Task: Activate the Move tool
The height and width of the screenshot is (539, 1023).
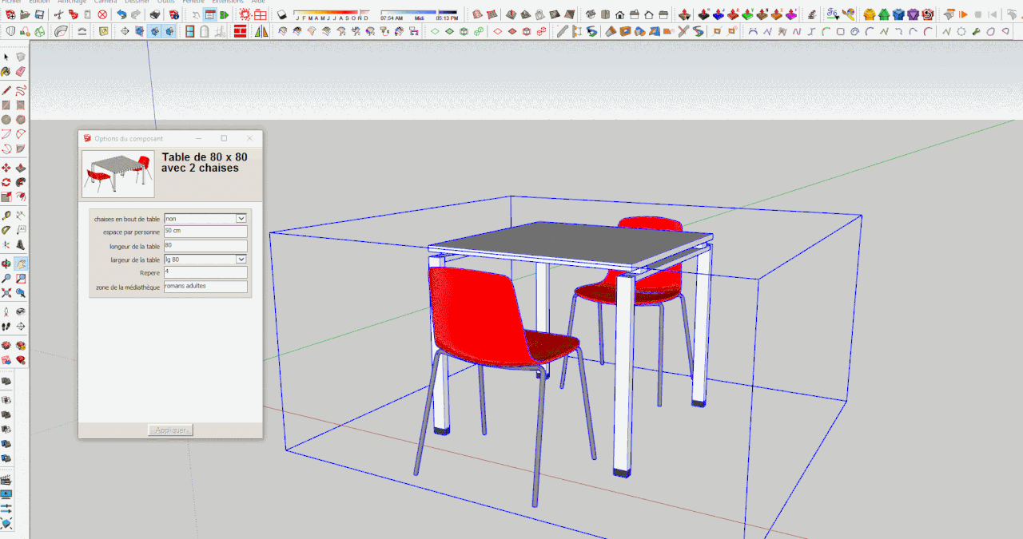Action: pos(6,168)
